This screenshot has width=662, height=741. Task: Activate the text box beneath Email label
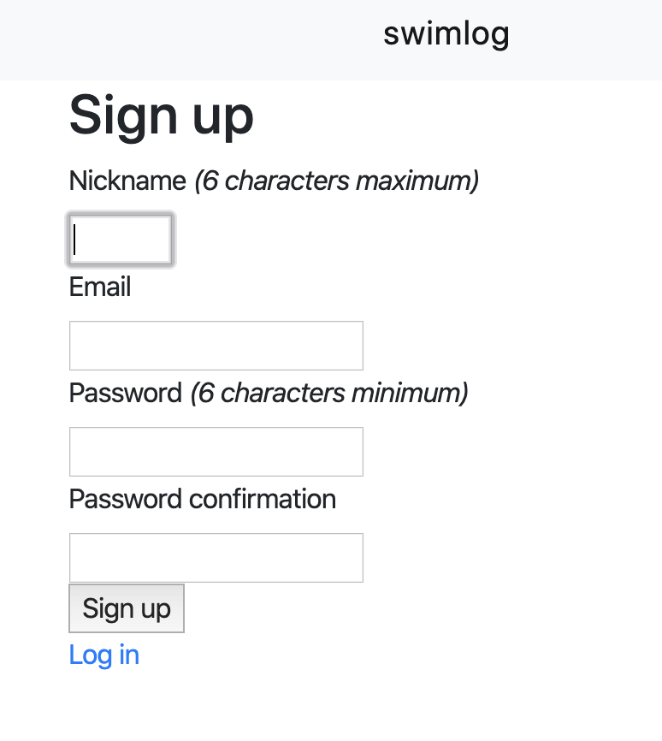pos(216,346)
